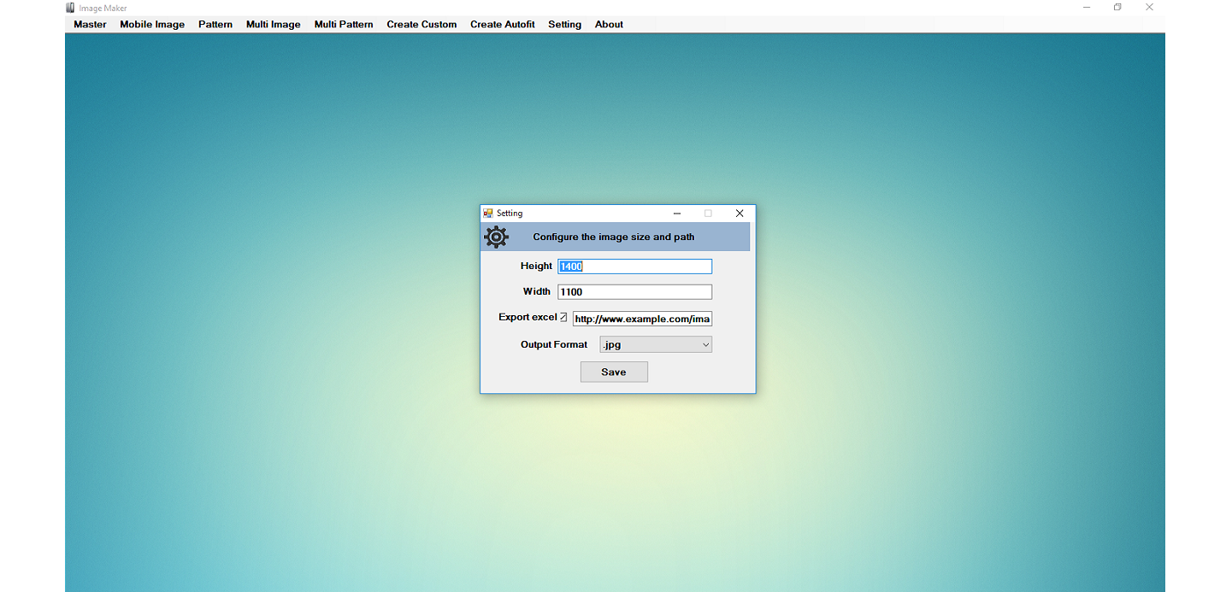Viewport: 1232px width, 592px height.
Task: Minimize the Setting dialog
Action: pos(677,214)
